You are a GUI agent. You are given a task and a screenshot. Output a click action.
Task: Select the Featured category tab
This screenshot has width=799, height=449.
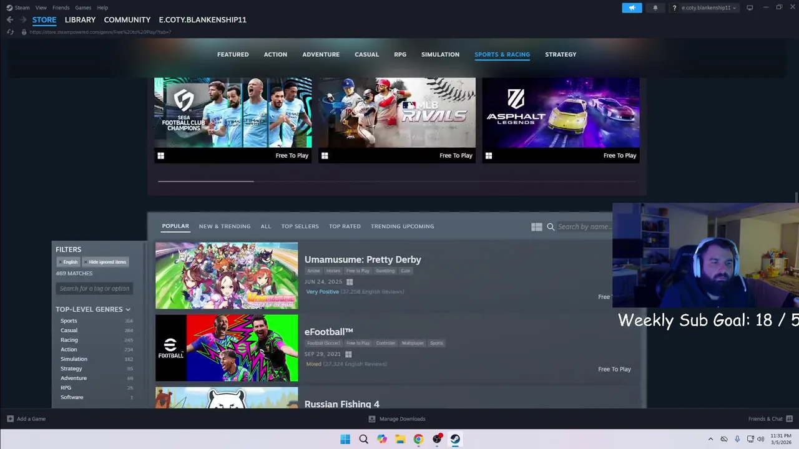233,54
